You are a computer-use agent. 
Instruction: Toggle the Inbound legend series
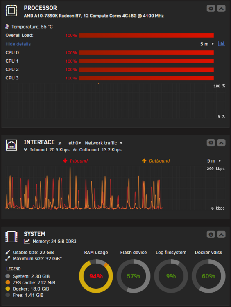[x=75, y=161]
